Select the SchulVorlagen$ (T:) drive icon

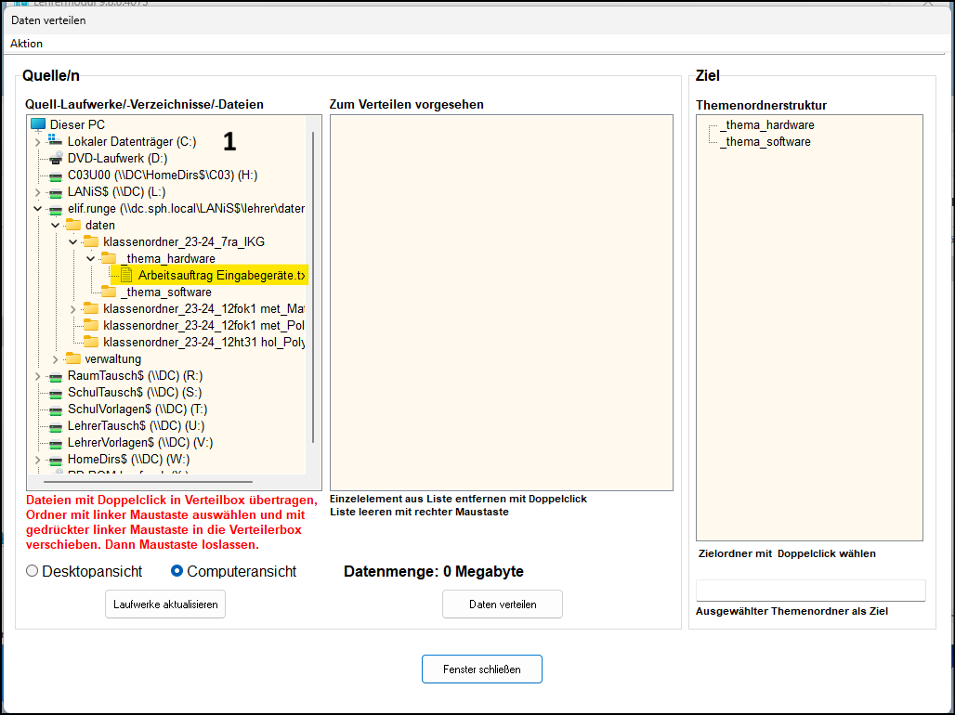[56, 409]
